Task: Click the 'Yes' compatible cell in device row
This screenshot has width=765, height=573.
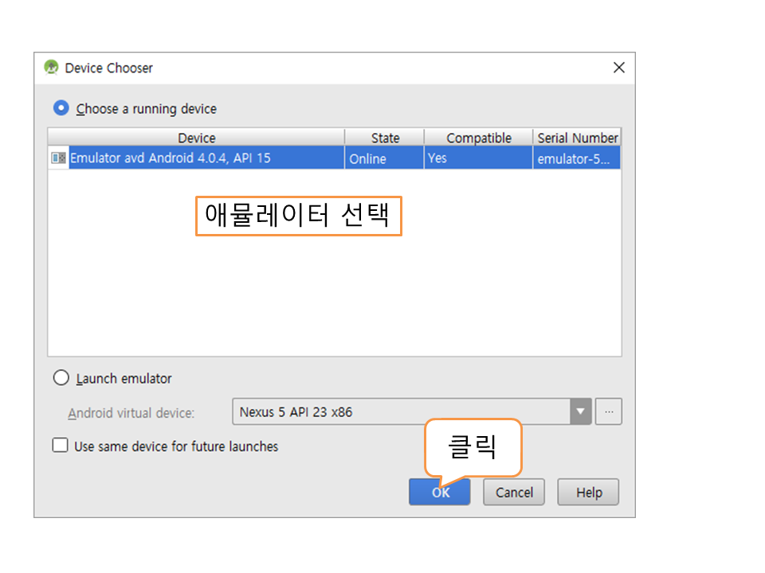Action: pyautogui.click(x=437, y=158)
